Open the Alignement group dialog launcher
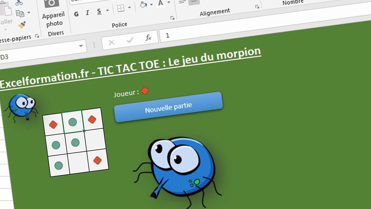The height and width of the screenshot is (209, 371). point(257,6)
